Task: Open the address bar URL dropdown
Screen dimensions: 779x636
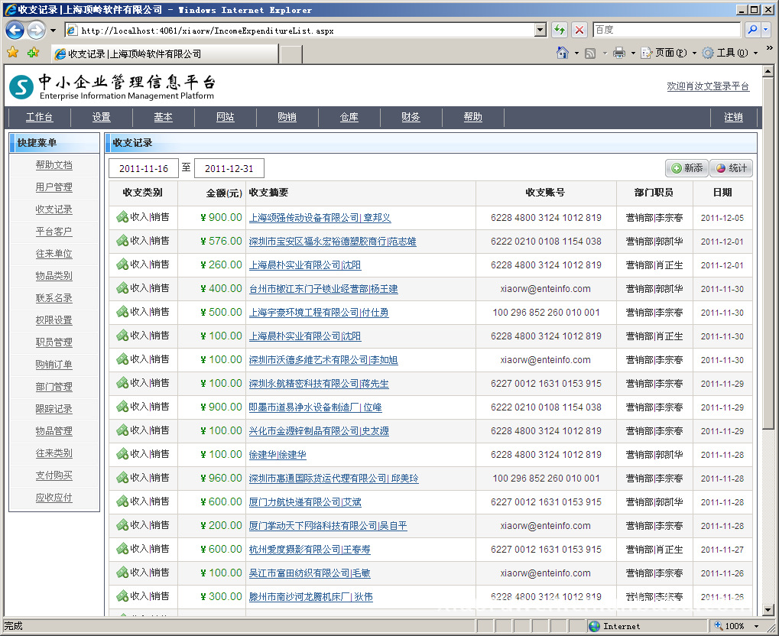Action: tap(540, 31)
